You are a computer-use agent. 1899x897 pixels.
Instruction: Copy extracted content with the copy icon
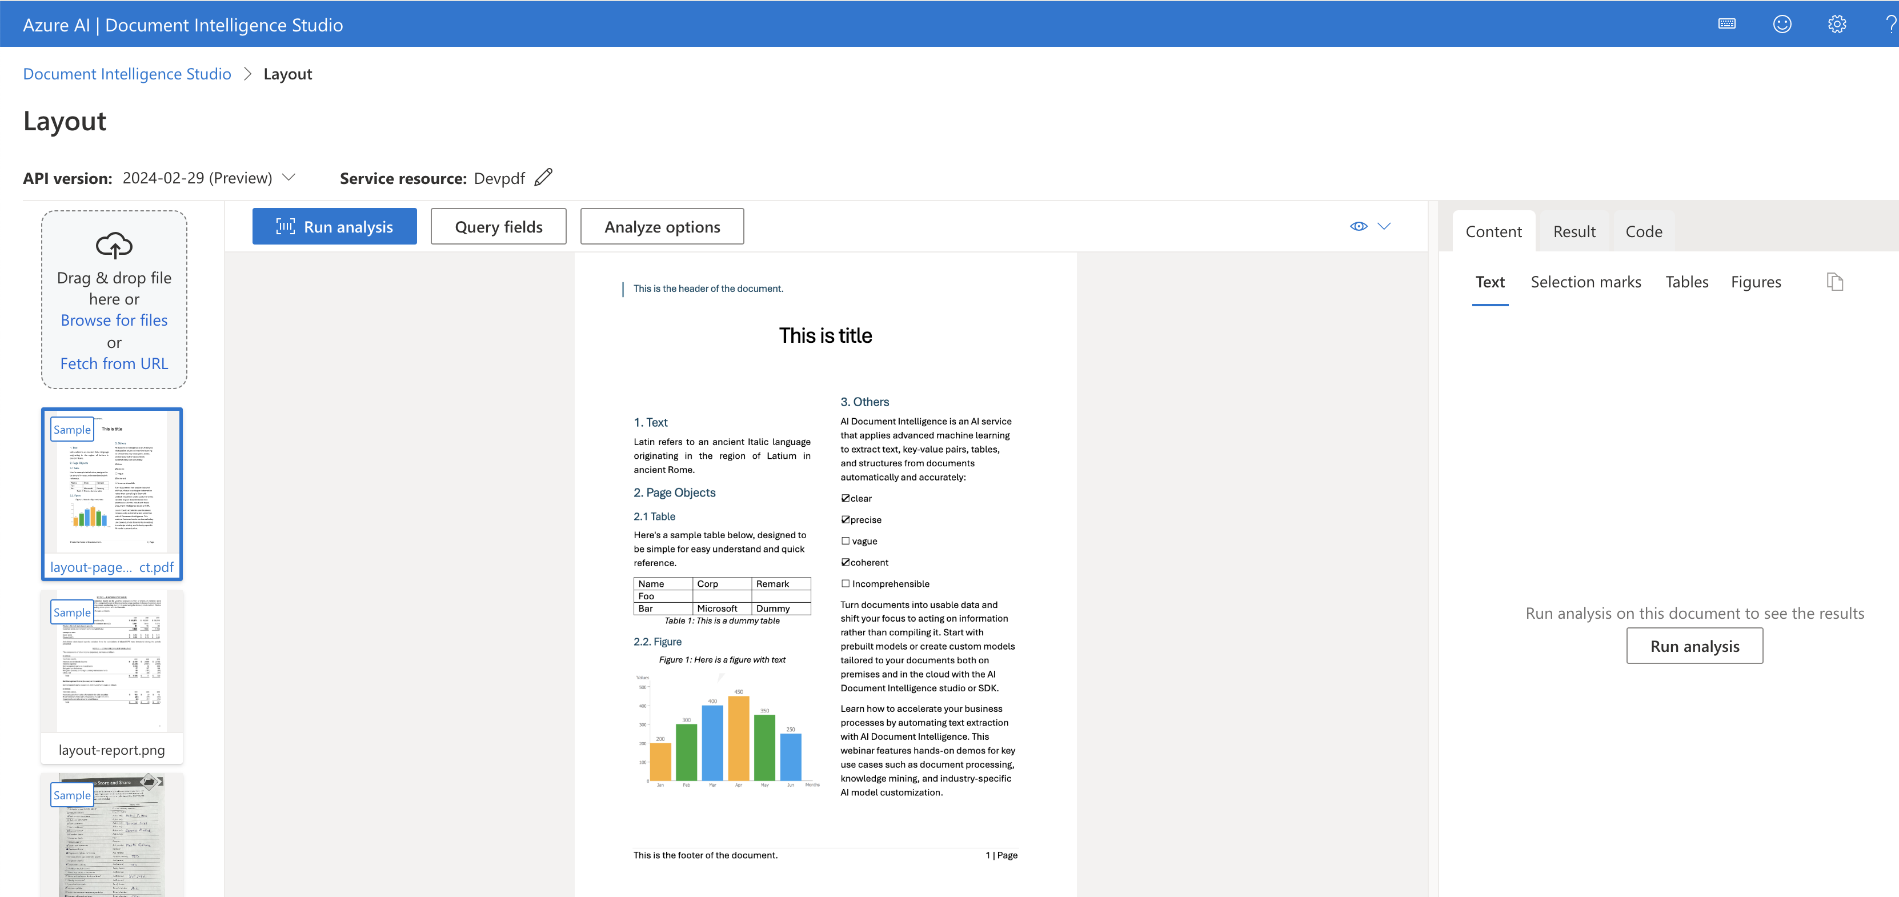1835,281
